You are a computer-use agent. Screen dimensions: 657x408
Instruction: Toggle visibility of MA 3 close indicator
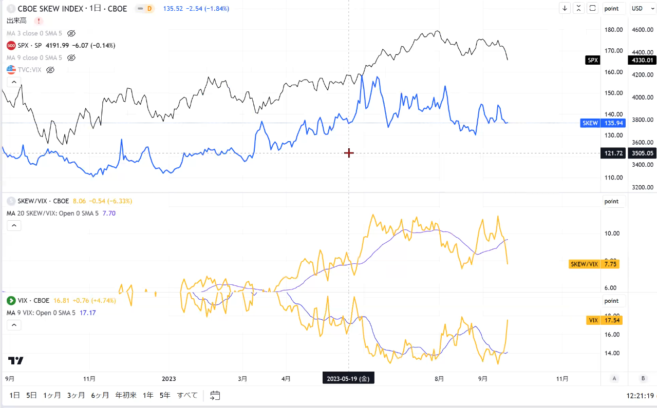pos(71,33)
